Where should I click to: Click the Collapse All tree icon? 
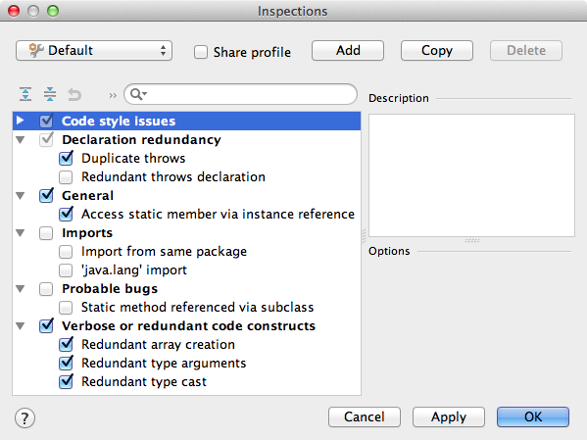tap(50, 94)
